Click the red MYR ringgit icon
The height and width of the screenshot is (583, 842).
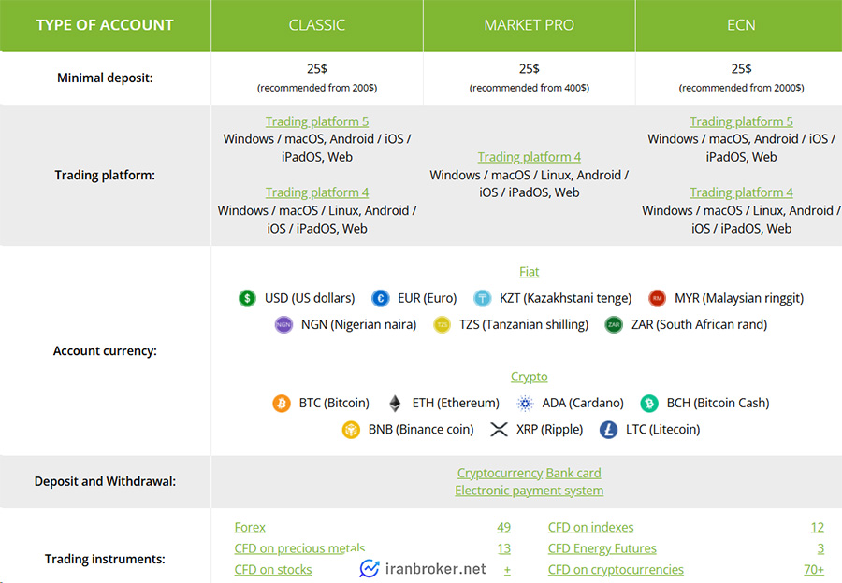(657, 298)
